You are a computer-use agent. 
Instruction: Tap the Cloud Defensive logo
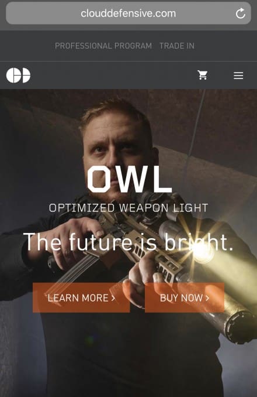(18, 75)
